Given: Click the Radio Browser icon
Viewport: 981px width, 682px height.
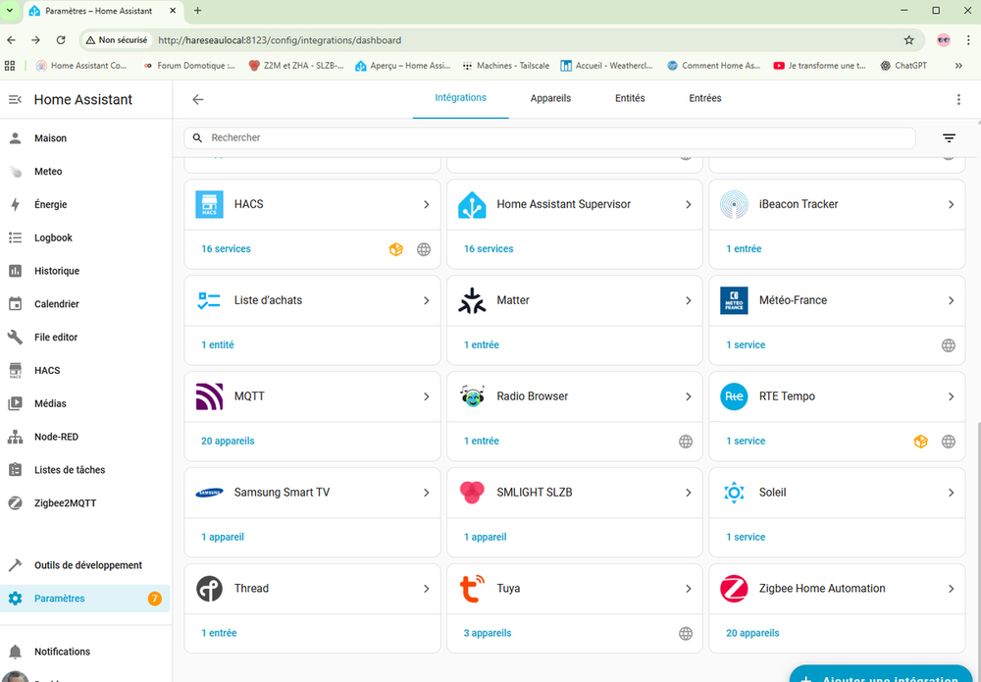Looking at the screenshot, I should [x=472, y=396].
